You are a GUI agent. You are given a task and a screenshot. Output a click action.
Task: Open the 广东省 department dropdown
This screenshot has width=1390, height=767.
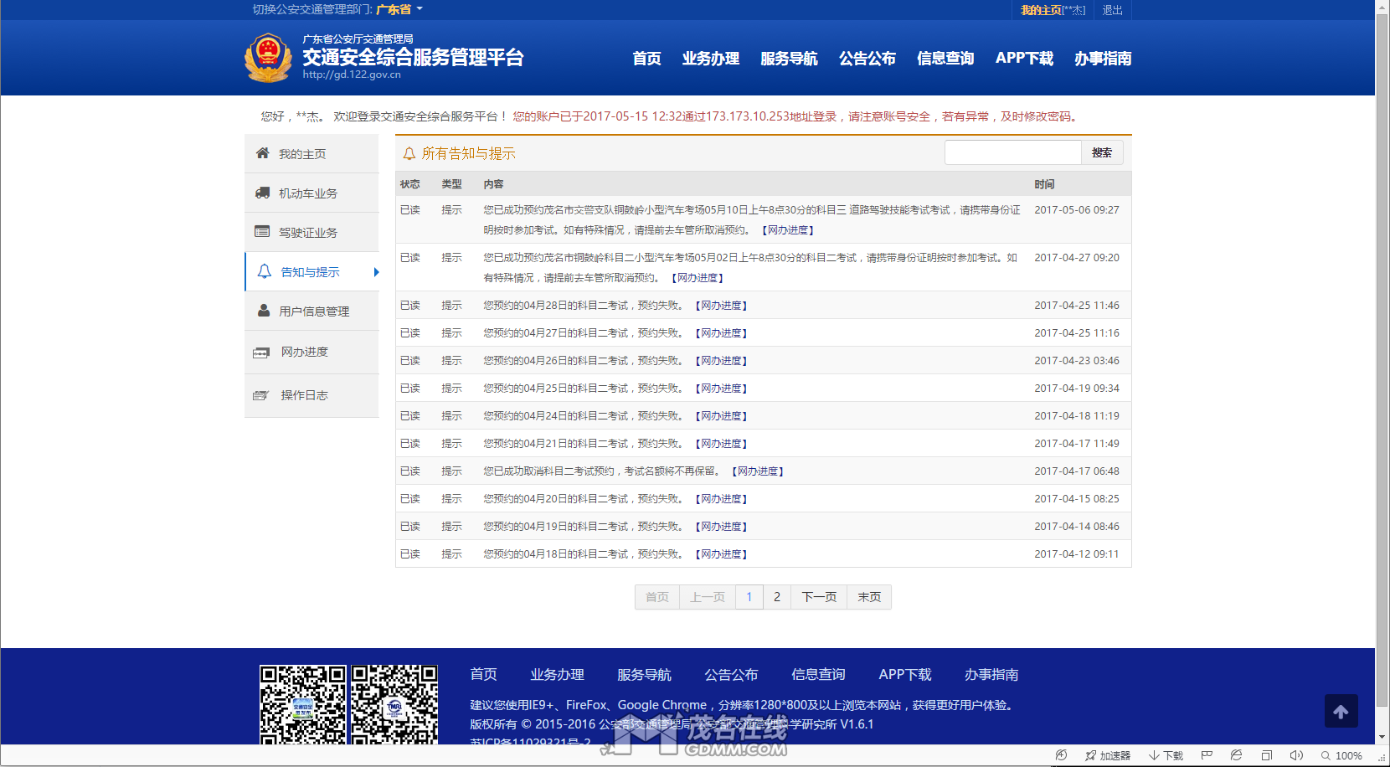(399, 9)
